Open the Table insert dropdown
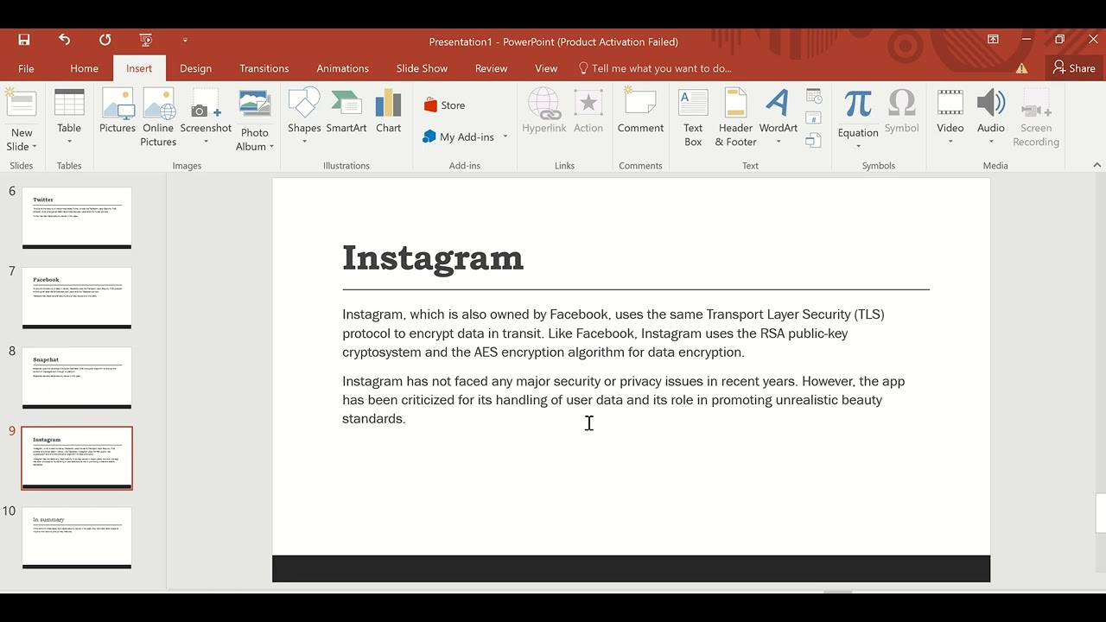 [x=69, y=117]
